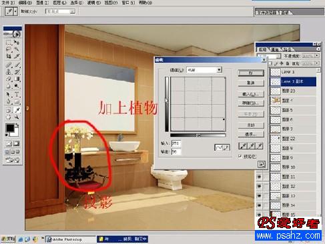Viewport: 325px width, 244px height.
Task: Select the Magic Wand tool
Action: click(17, 49)
